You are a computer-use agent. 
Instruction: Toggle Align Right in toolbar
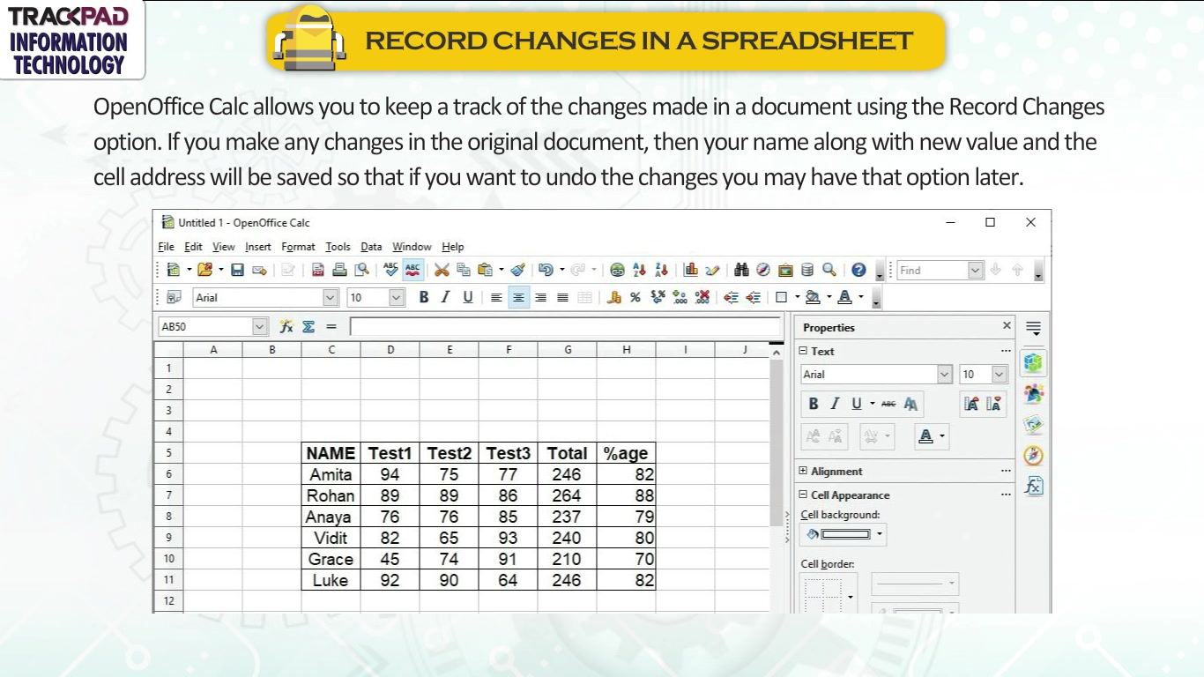point(540,298)
